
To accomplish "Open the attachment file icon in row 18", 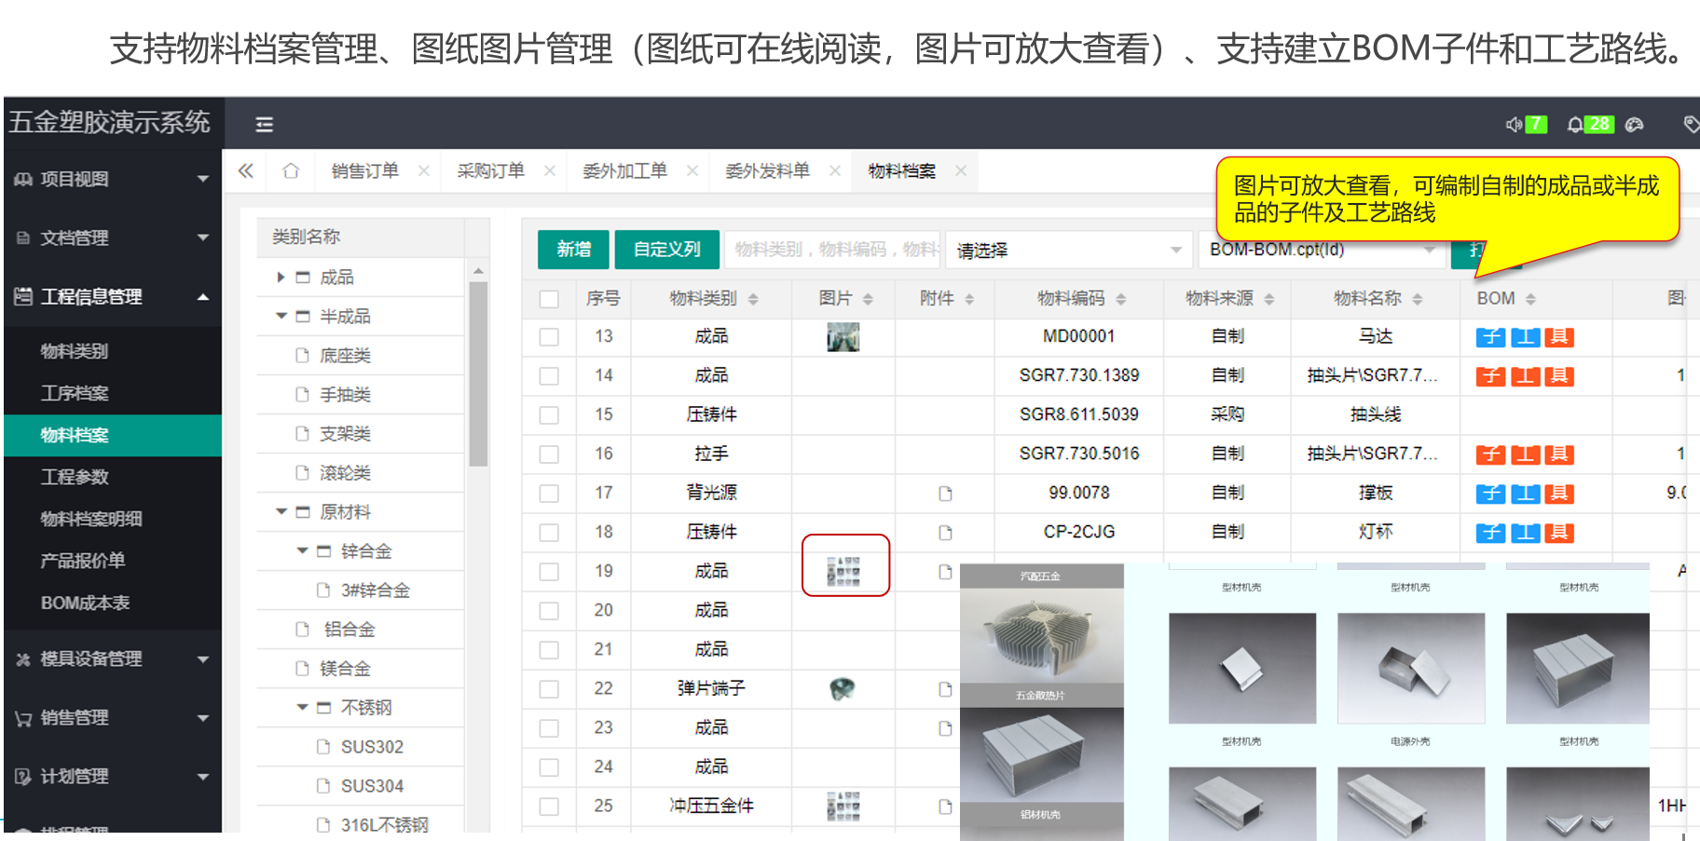I will point(945,533).
